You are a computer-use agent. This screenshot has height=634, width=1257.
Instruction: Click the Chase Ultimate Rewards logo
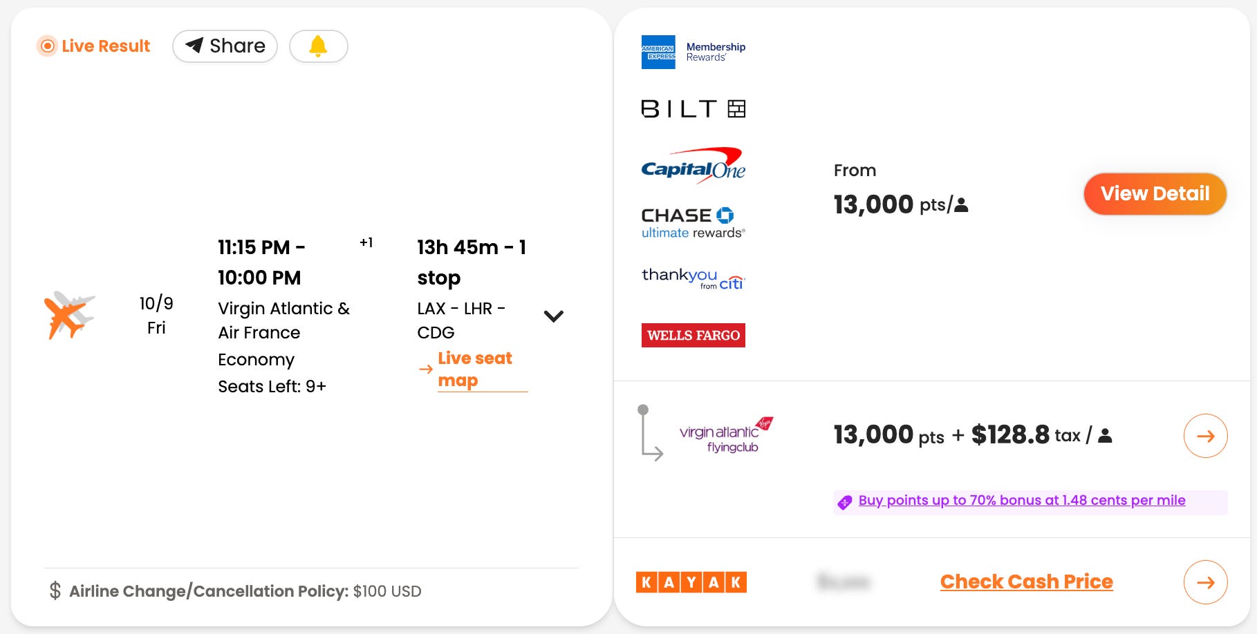693,223
